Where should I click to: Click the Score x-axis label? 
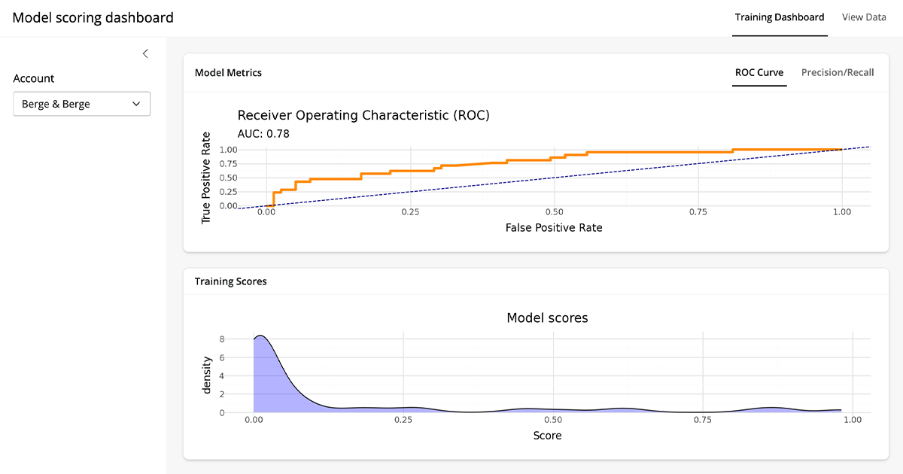[547, 435]
